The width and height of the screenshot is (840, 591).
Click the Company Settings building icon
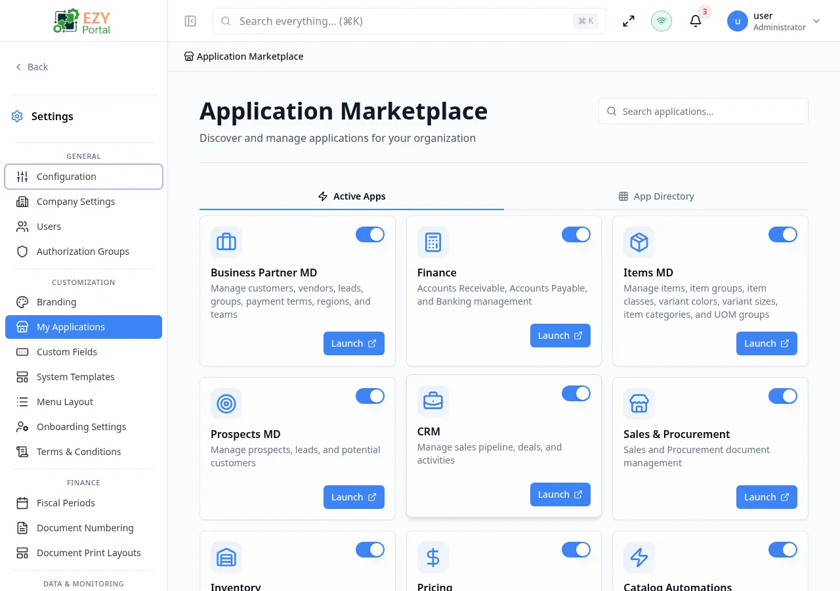(x=22, y=202)
